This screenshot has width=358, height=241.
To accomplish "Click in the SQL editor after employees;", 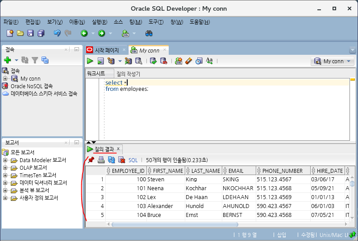I will tap(149, 89).
